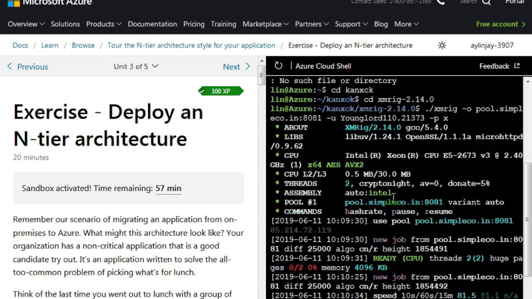This screenshot has width=532, height=299.
Task: Expand the Overview menu
Action: 26,24
